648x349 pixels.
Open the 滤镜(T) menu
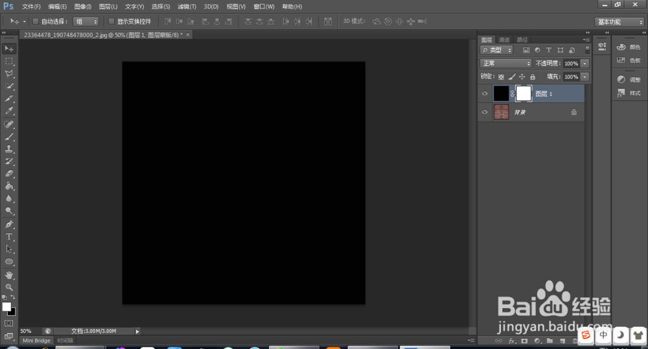(187, 6)
